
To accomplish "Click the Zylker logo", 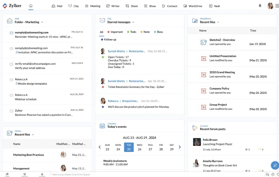I will coord(12,6).
